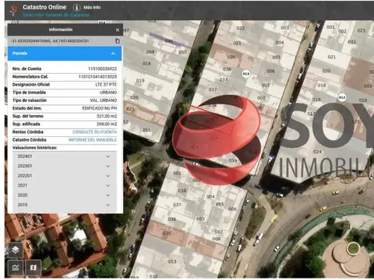374x280 pixels.
Task: Click the Dirección General de Catastro link
Action: coord(56,15)
